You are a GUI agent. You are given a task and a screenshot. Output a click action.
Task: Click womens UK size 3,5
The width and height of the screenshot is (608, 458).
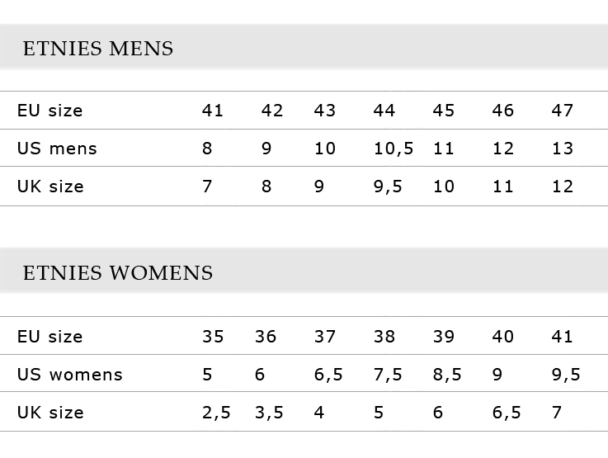click(x=269, y=413)
